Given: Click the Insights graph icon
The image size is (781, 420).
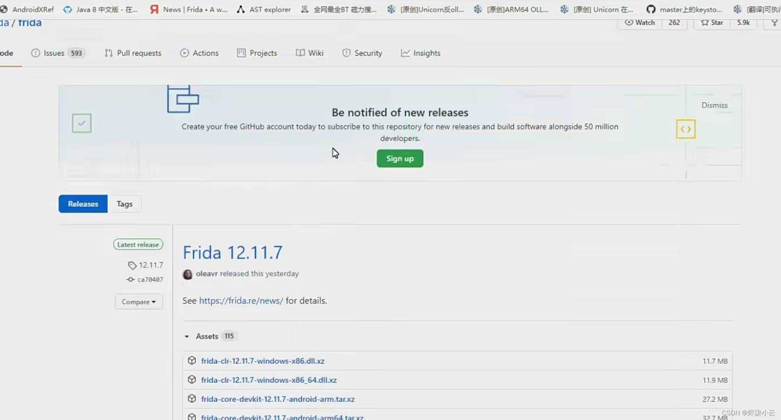Looking at the screenshot, I should pyautogui.click(x=405, y=53).
